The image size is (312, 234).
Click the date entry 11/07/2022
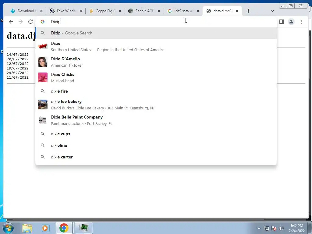tap(17, 77)
